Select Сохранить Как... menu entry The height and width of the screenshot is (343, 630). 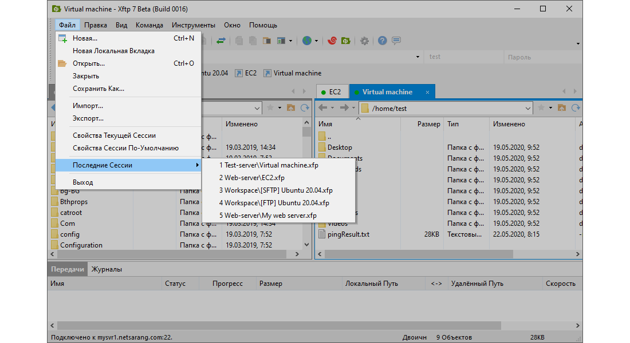(128, 89)
